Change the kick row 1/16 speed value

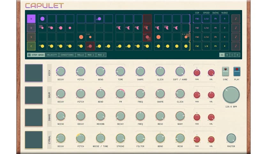[206, 19]
